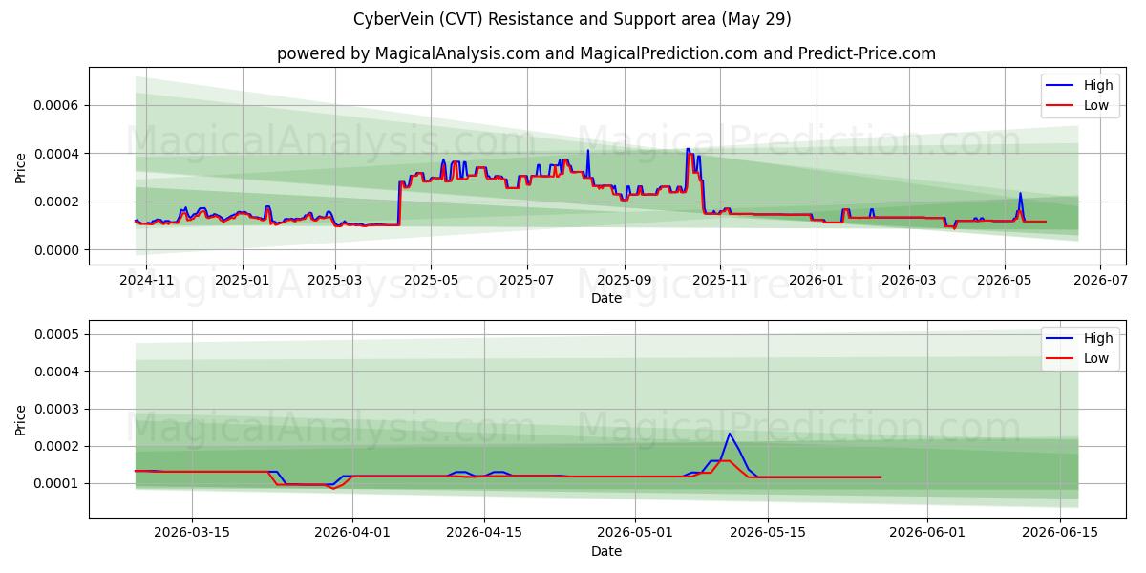
Task: Click the '0.0000' y-axis label in top chart
Action: [57, 250]
